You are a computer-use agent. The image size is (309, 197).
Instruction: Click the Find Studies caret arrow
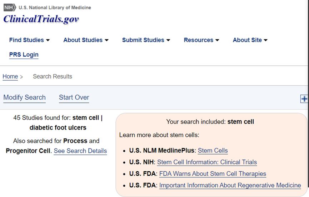pyautogui.click(x=48, y=40)
